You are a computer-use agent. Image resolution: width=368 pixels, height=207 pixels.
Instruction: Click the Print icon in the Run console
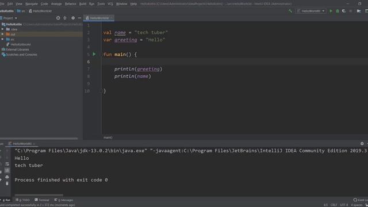click(7, 177)
